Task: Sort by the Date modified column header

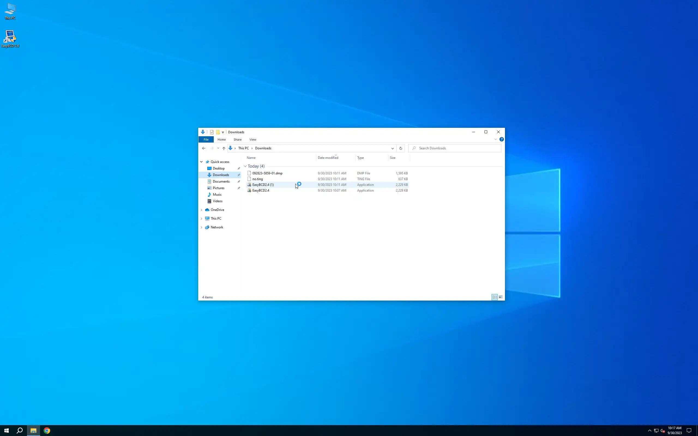Action: (x=328, y=158)
